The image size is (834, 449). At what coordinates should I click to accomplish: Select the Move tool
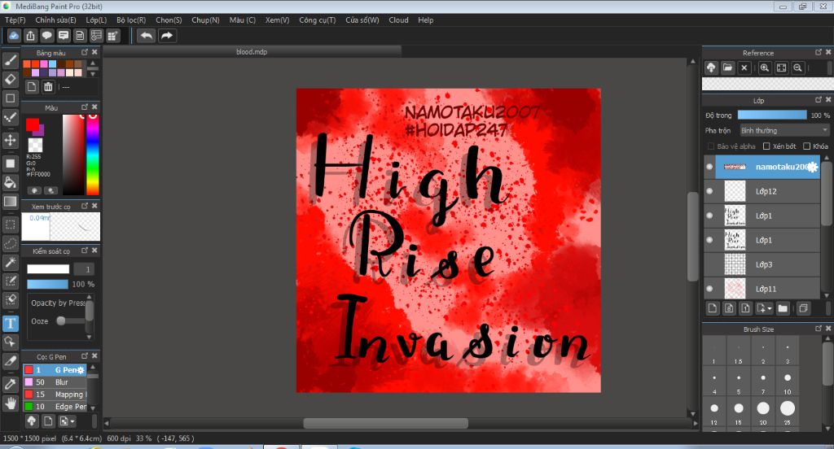click(x=10, y=140)
